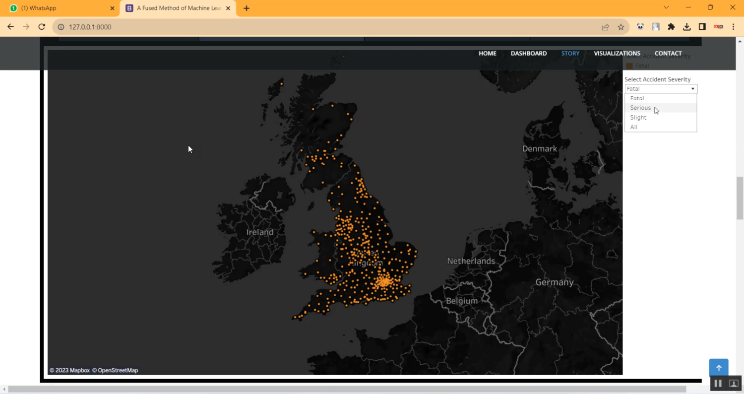
Task: Select All in the severity list
Action: [x=634, y=127]
